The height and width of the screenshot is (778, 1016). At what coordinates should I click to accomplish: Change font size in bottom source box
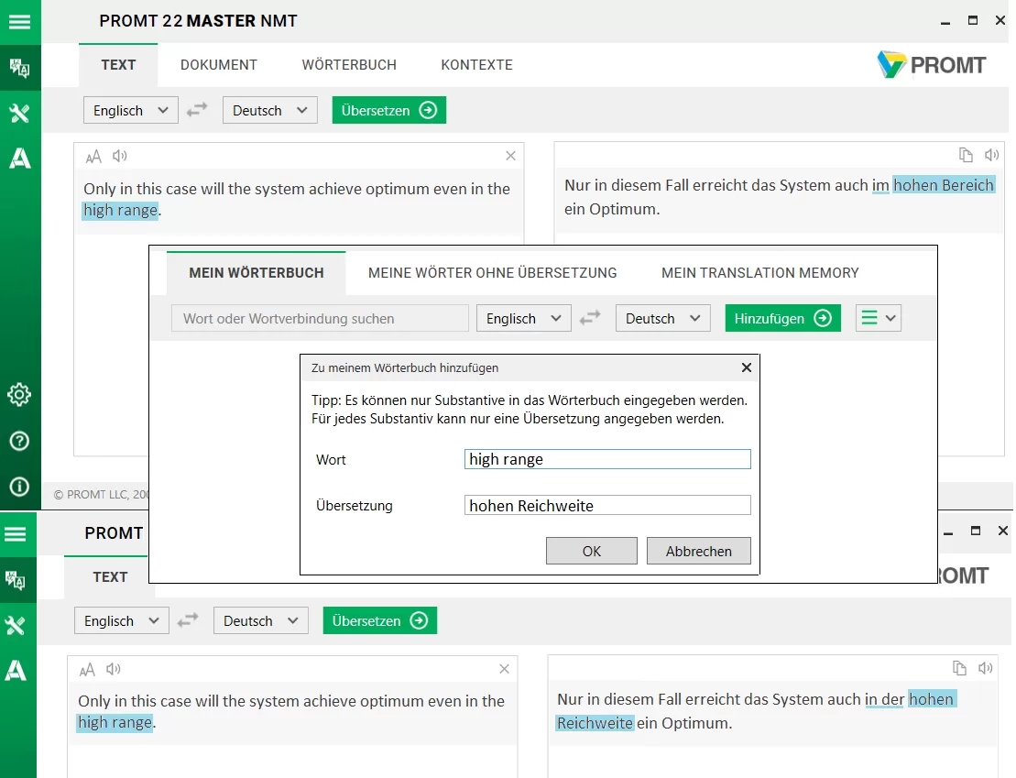click(x=87, y=669)
